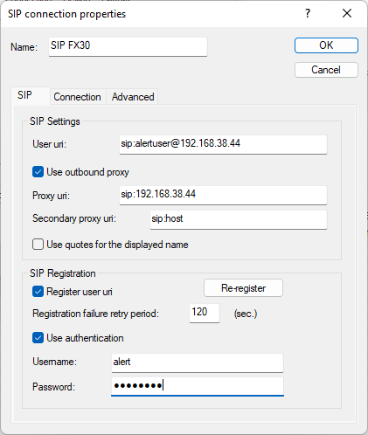Viewport: 368px width, 435px height.
Task: Focus the Username field with alert
Action: 198,362
